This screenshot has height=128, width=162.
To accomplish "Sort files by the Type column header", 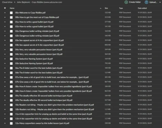I will 121,8.
